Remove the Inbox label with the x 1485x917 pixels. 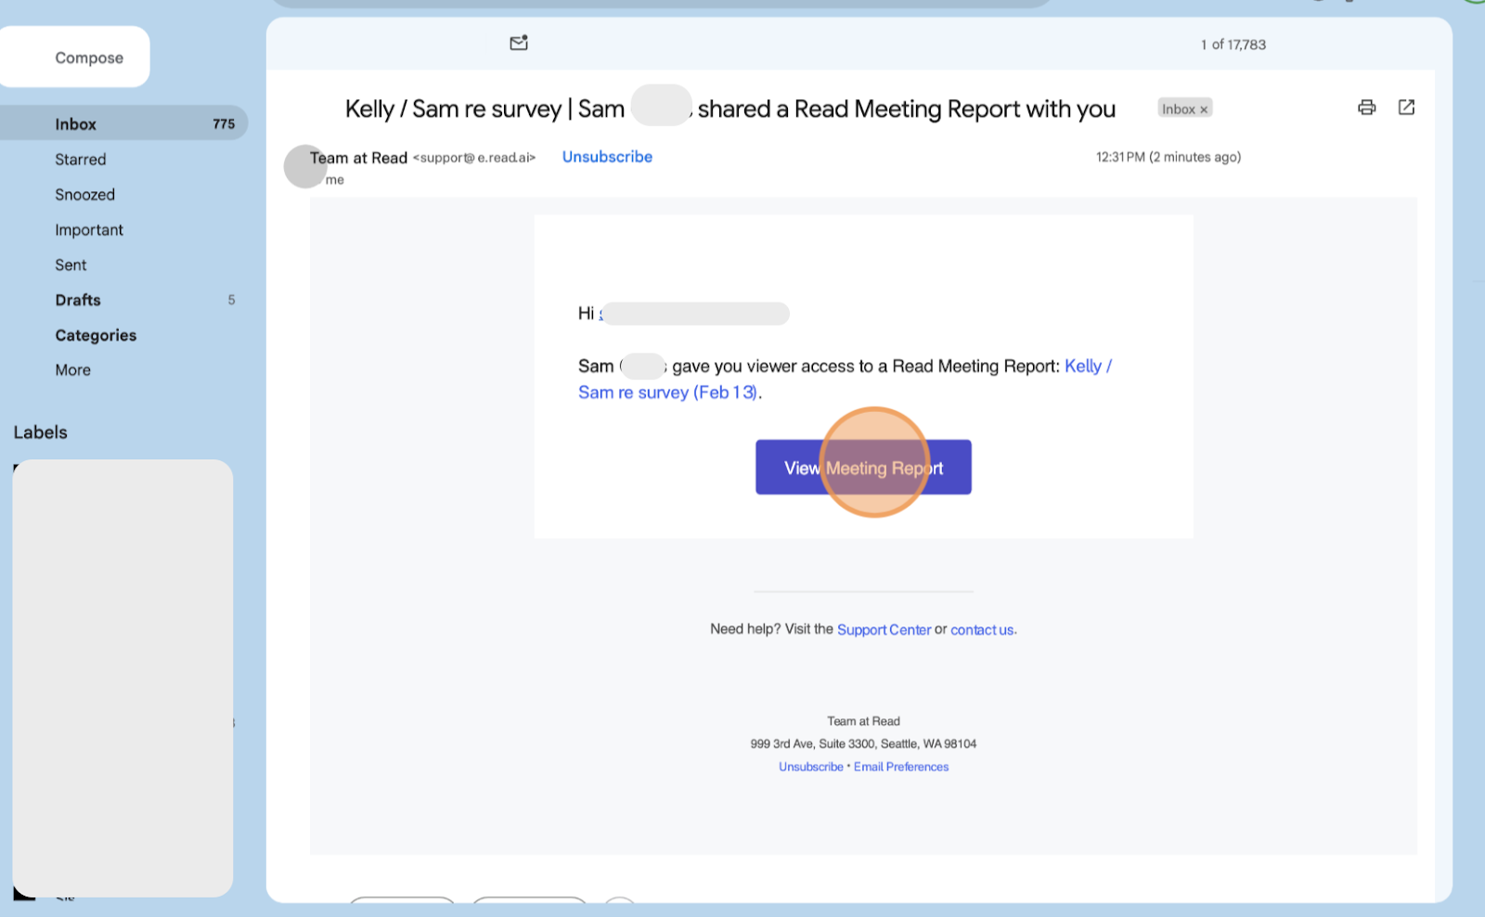pyautogui.click(x=1204, y=110)
